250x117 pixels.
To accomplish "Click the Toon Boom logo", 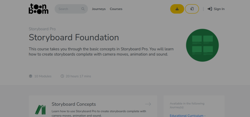I will point(38,9).
